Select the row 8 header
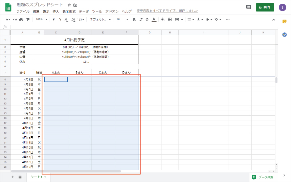 point(5,79)
